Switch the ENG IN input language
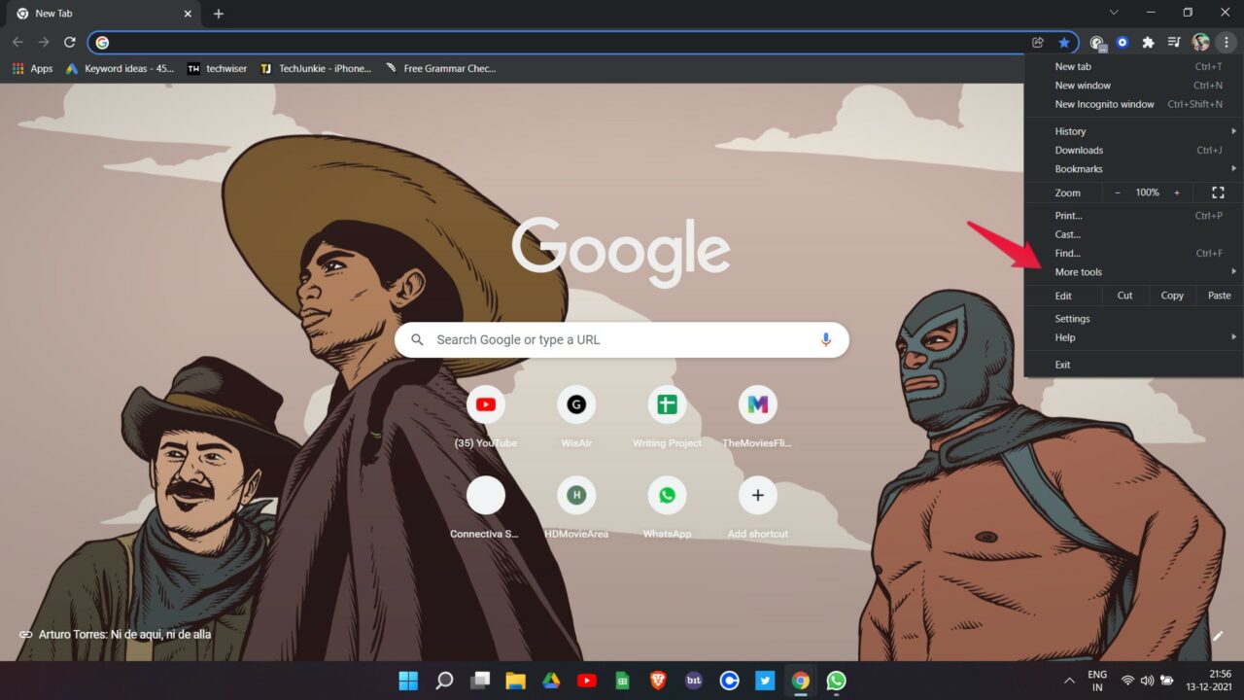The height and width of the screenshot is (700, 1244). click(x=1097, y=681)
